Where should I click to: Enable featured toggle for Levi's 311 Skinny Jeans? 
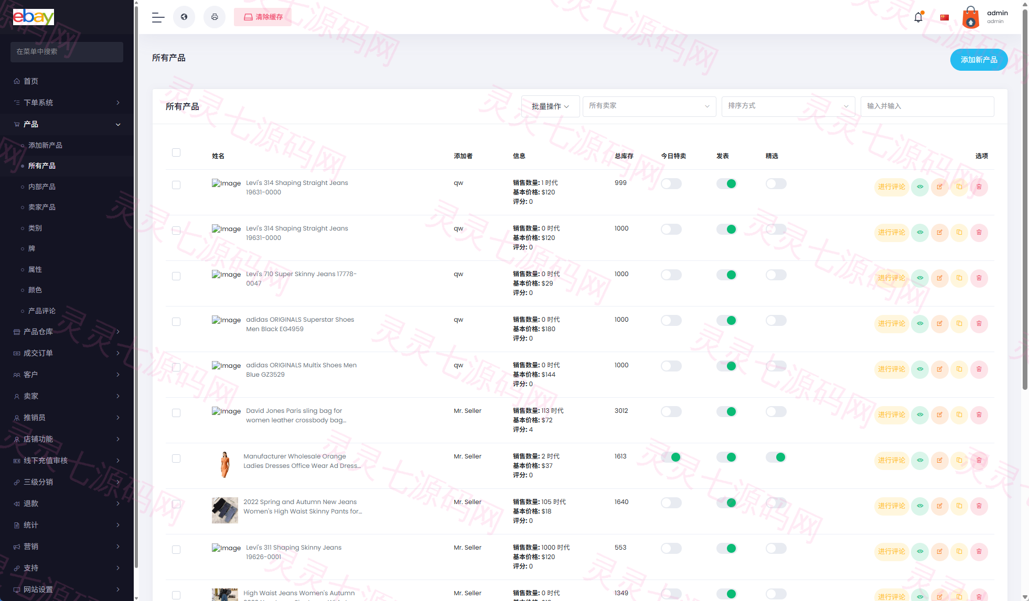776,549
